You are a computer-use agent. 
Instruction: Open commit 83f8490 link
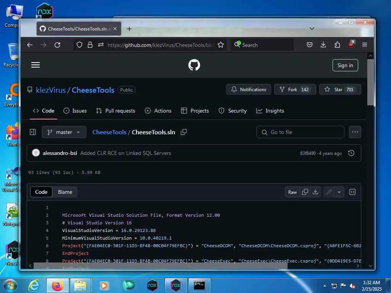[308, 153]
